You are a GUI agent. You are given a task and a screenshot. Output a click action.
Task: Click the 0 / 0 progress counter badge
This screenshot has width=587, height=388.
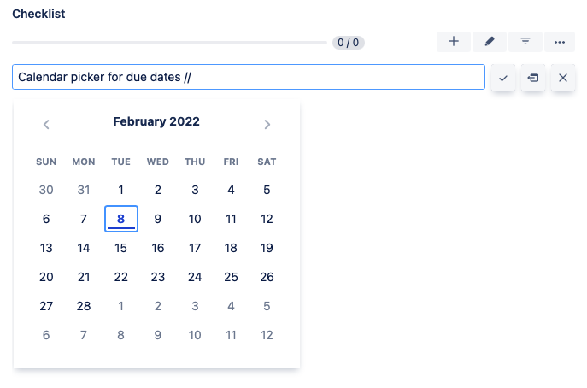pos(349,42)
